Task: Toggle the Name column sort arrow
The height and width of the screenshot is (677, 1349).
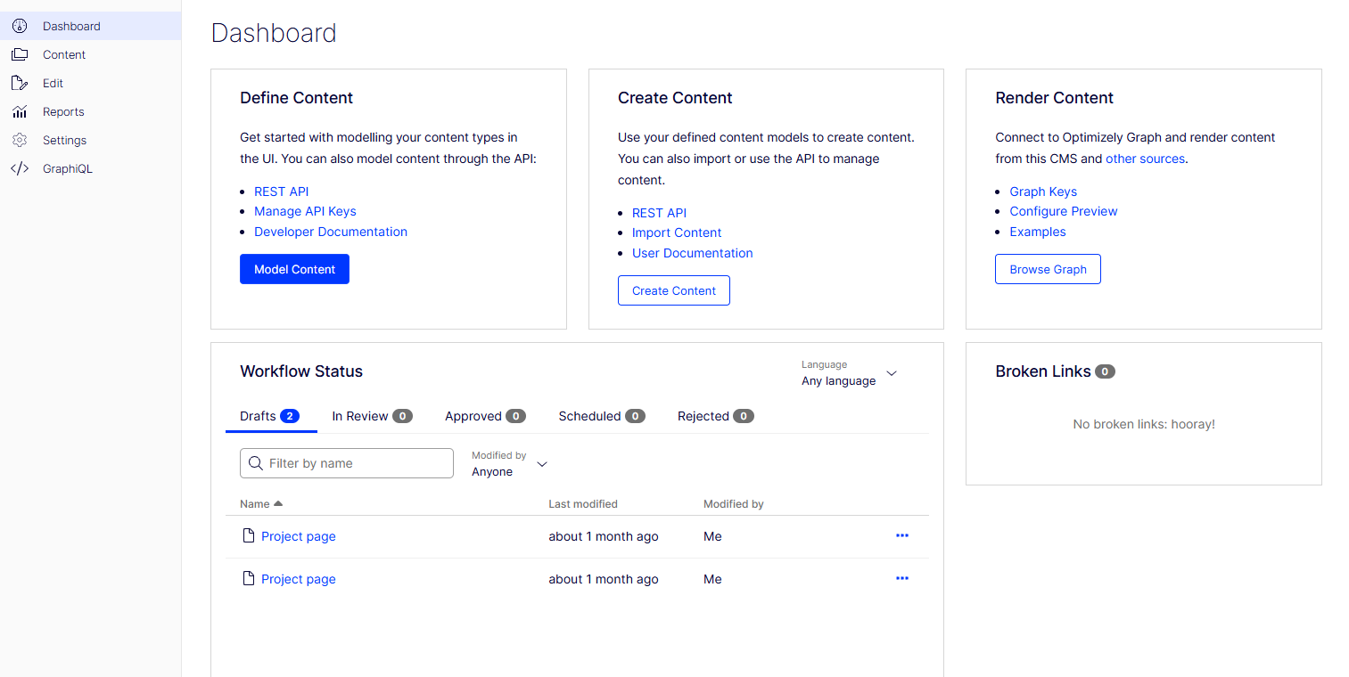Action: point(276,503)
